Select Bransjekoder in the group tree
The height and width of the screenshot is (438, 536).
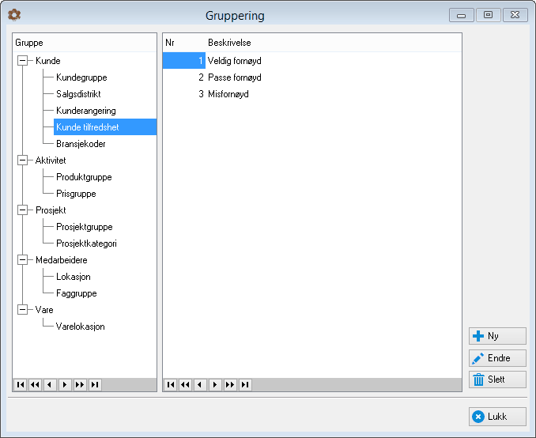(x=81, y=144)
